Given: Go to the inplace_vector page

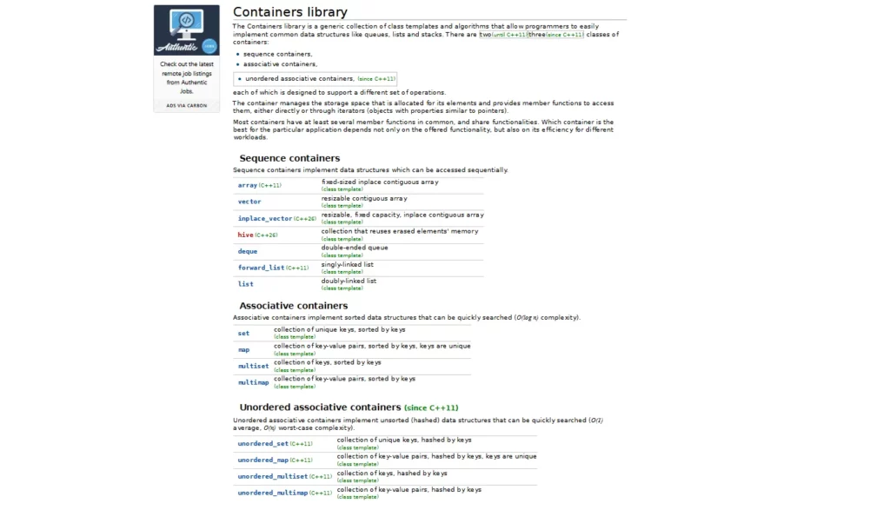Looking at the screenshot, I should point(265,219).
